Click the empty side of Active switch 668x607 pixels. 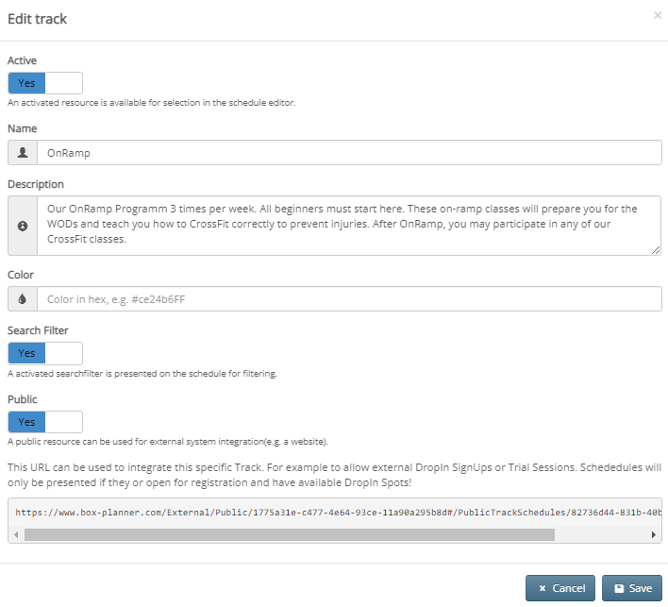coord(63,83)
